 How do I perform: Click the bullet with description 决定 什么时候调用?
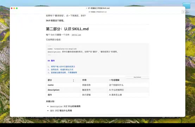(65, 106)
